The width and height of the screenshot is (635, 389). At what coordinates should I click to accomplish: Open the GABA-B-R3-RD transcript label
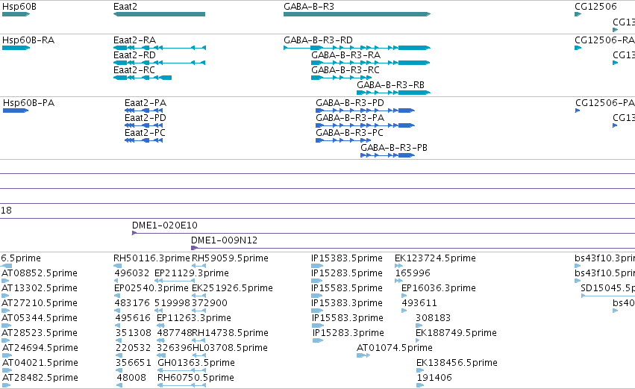pos(318,40)
